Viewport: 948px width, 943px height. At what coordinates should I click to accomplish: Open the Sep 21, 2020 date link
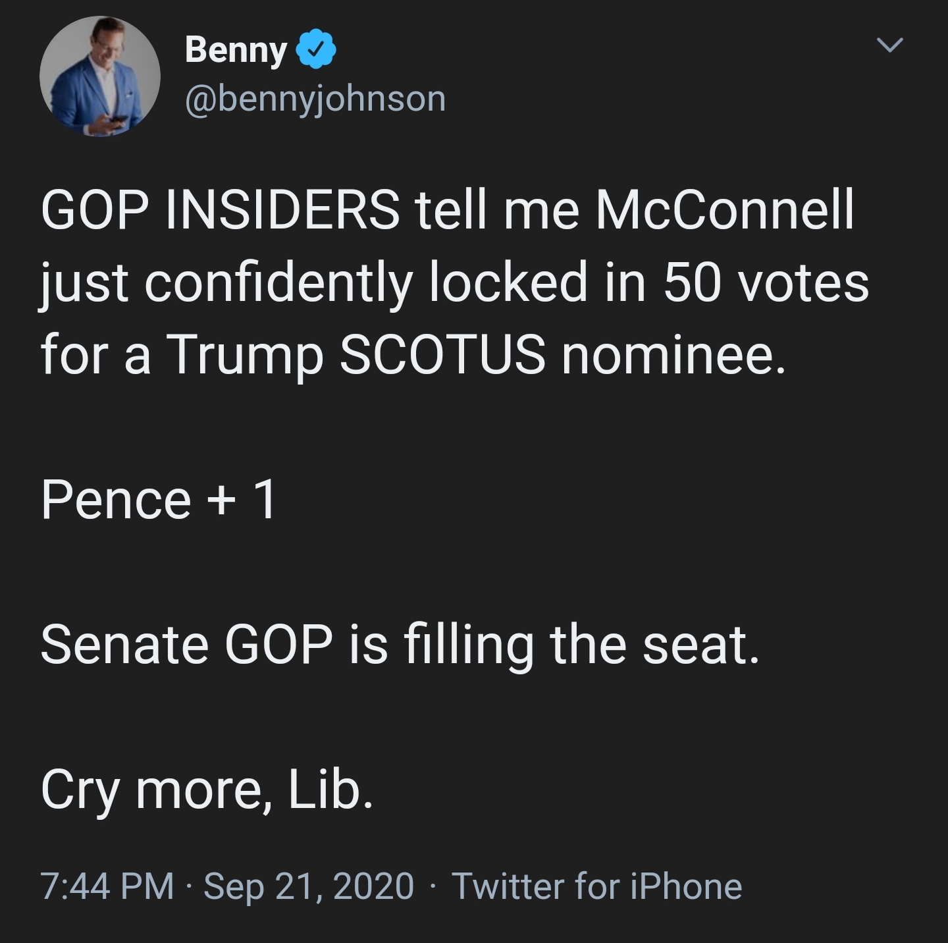pyautogui.click(x=309, y=886)
